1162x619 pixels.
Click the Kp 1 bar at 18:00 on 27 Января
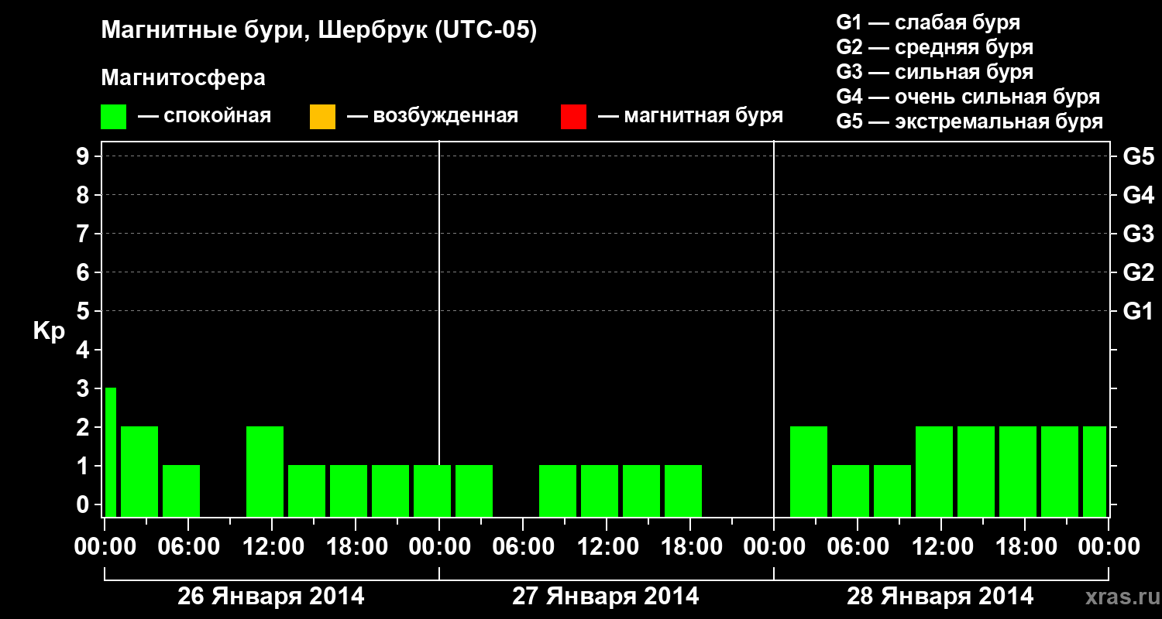click(x=683, y=491)
